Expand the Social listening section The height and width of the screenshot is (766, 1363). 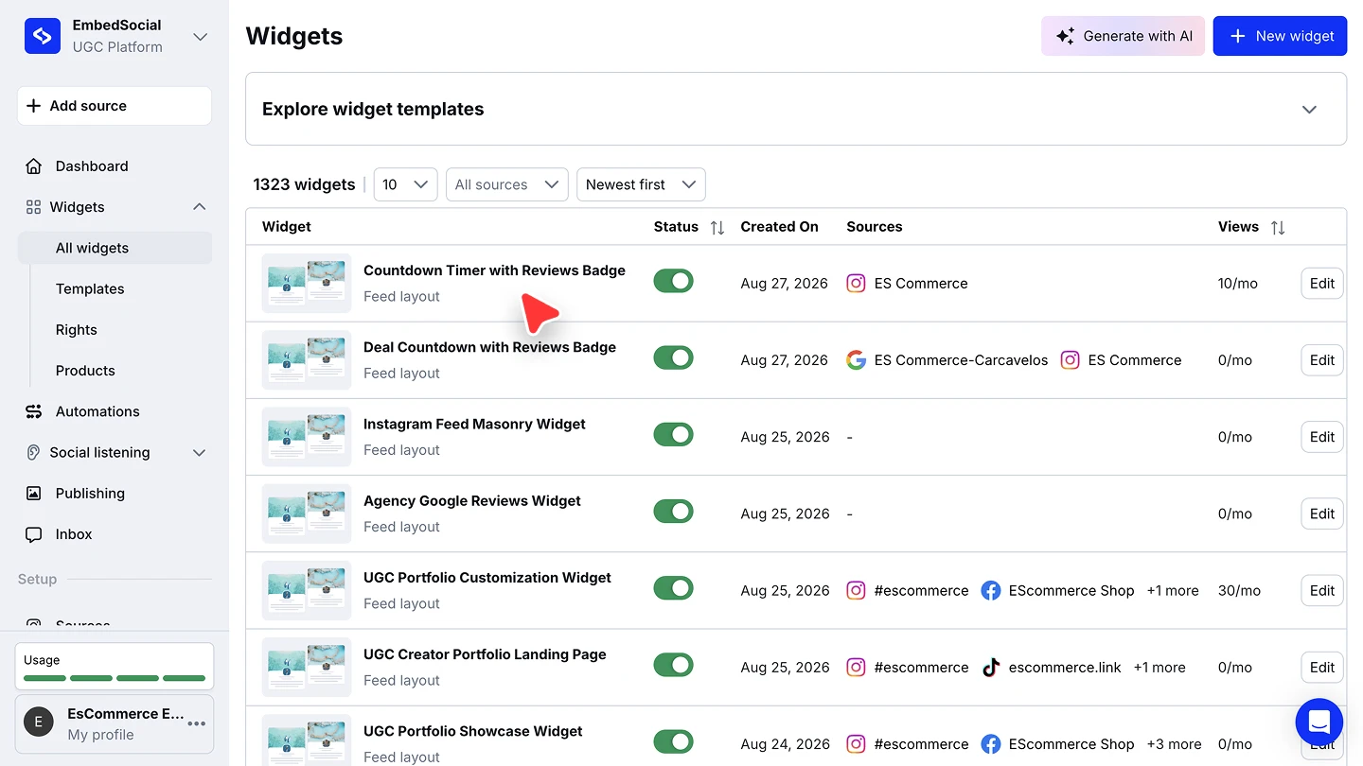click(200, 453)
